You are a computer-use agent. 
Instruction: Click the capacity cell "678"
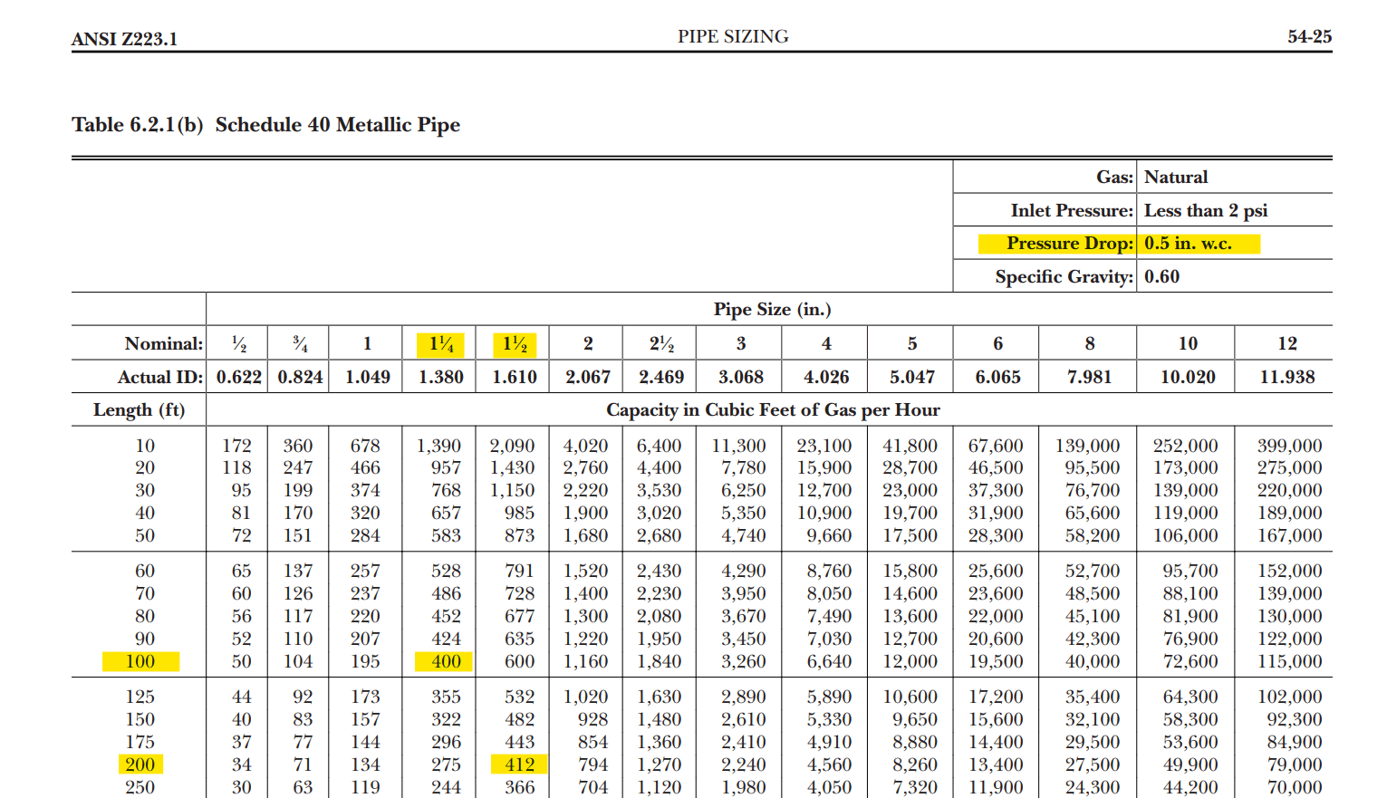click(x=365, y=446)
